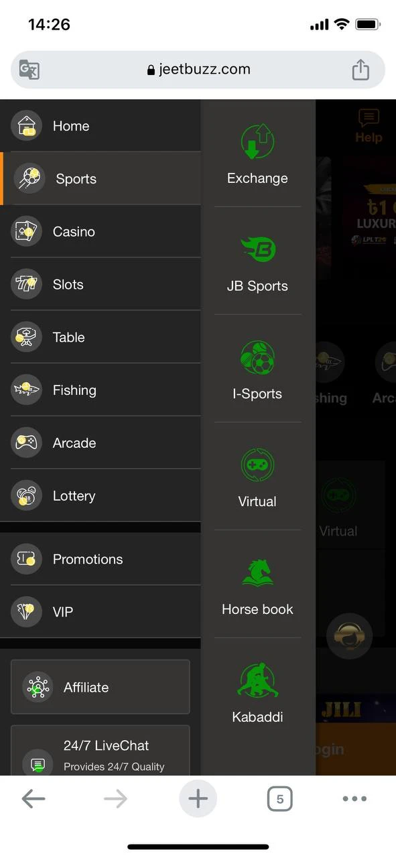Open Slots menu item
The image size is (396, 858).
point(101,284)
